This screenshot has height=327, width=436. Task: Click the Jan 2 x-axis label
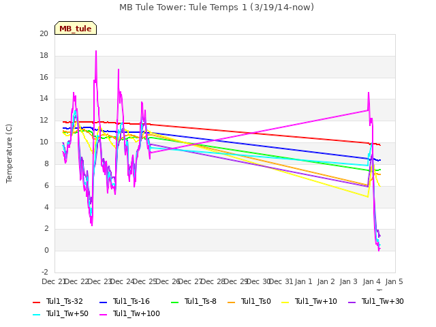(x=326, y=281)
